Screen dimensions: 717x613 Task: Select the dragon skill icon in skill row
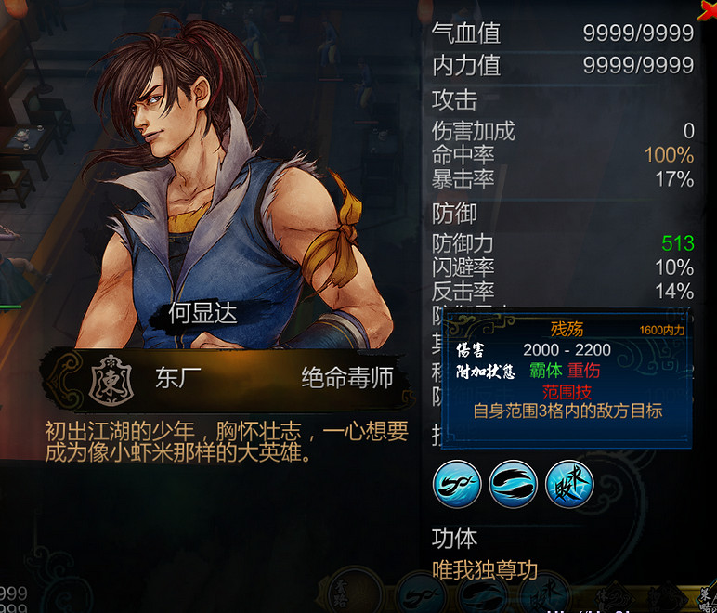[457, 484]
